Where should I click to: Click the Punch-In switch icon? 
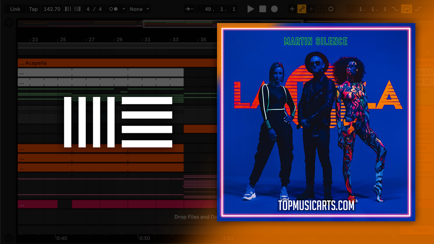[x=396, y=9]
